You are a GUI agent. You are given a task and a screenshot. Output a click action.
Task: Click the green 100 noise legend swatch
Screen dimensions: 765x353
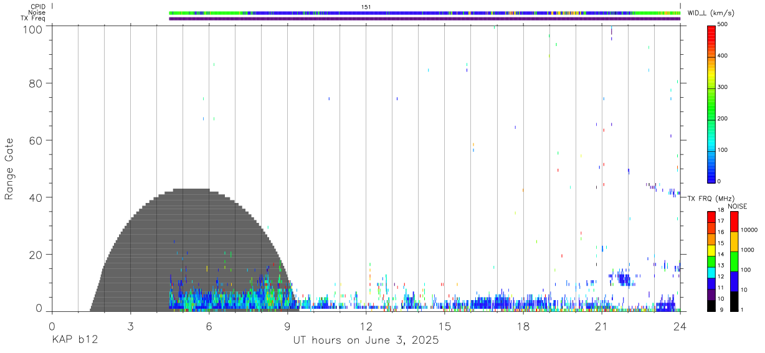pos(734,261)
